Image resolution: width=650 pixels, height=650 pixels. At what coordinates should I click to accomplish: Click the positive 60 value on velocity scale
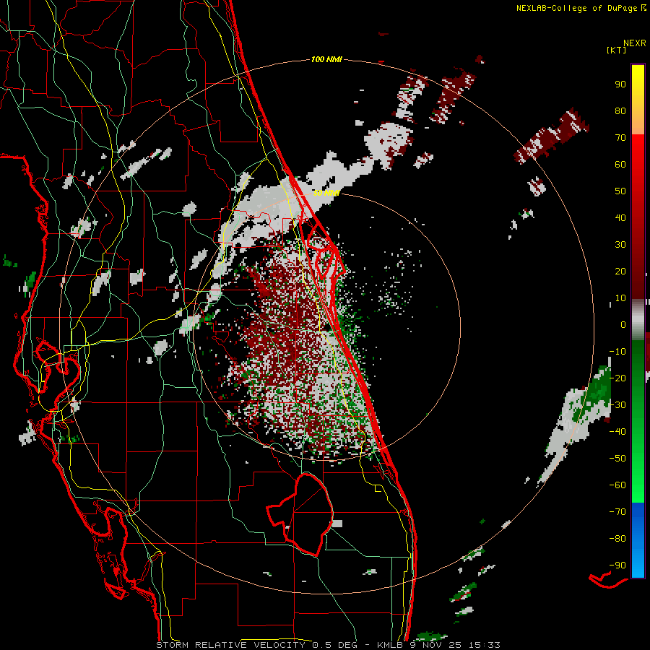click(x=620, y=165)
